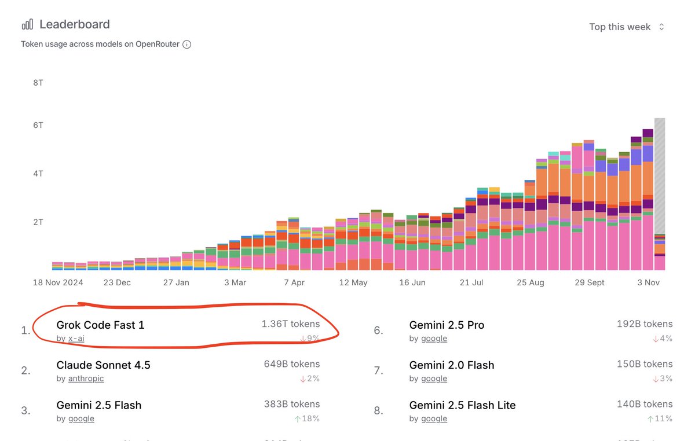Click the '7 Apr' axis label

[294, 282]
